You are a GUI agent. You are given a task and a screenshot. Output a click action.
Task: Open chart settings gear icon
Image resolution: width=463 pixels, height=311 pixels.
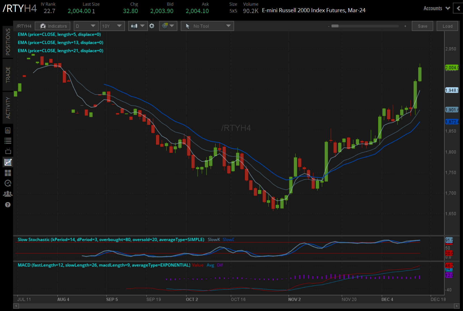pyautogui.click(x=152, y=26)
